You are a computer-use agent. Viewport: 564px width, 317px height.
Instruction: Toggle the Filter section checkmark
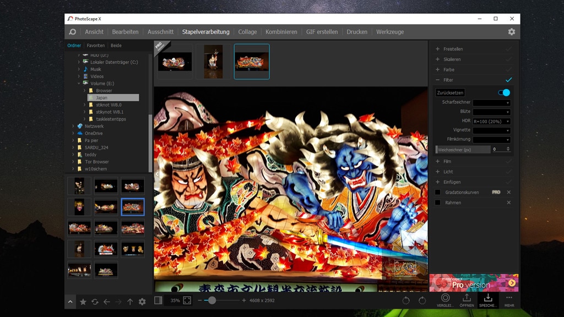click(x=508, y=80)
